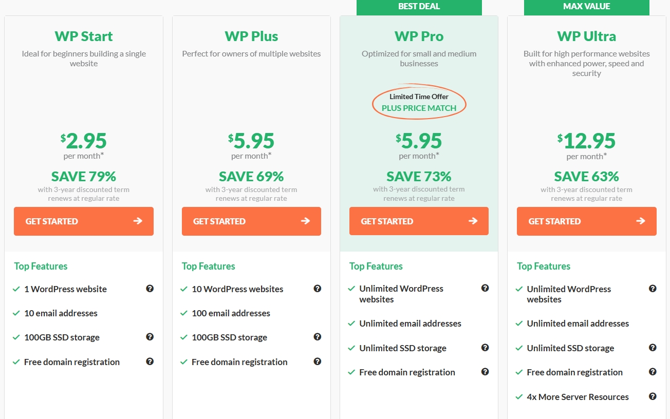Viewport: 670px width, 419px height.
Task: Click Get Started for WP Start plan
Action: (84, 221)
